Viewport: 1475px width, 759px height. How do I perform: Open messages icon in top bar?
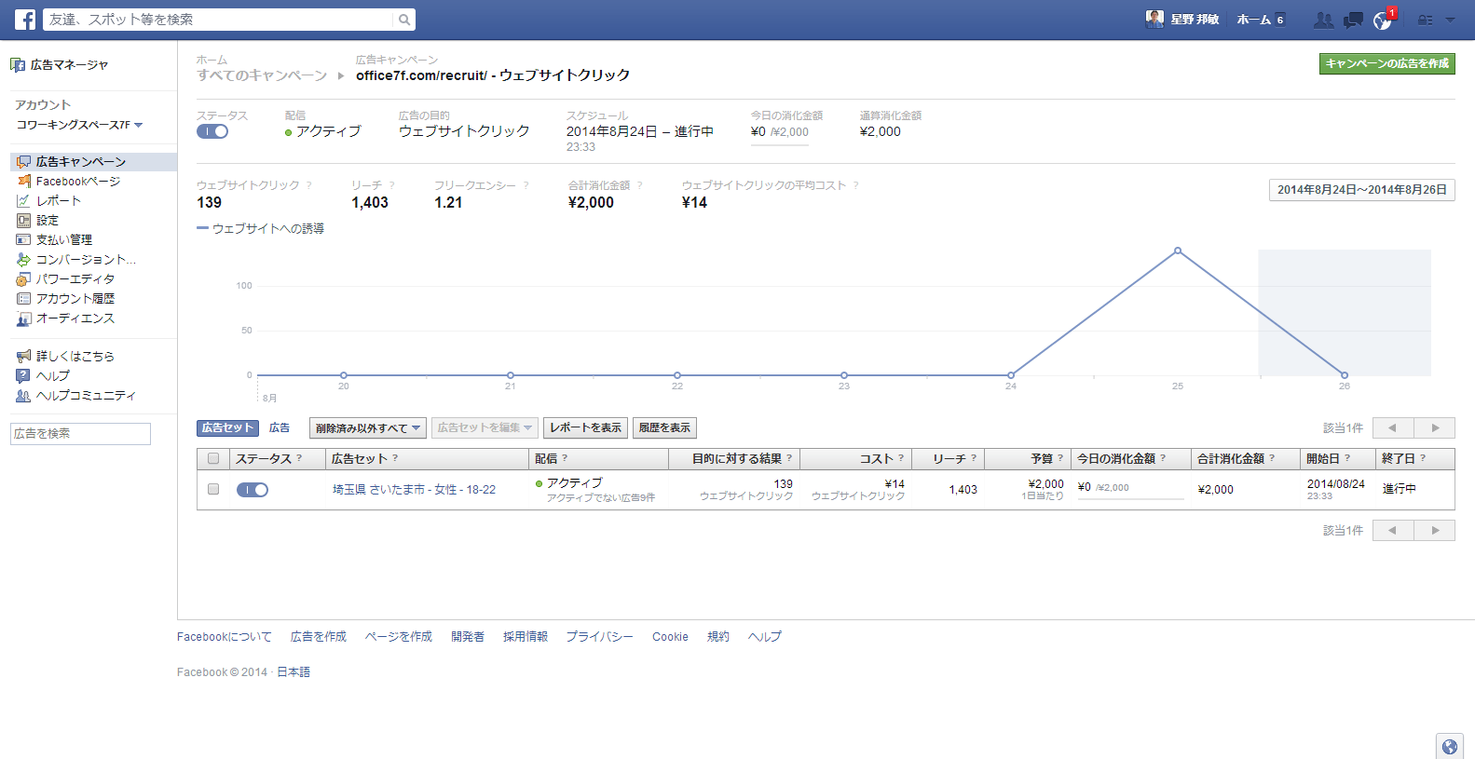point(1353,20)
